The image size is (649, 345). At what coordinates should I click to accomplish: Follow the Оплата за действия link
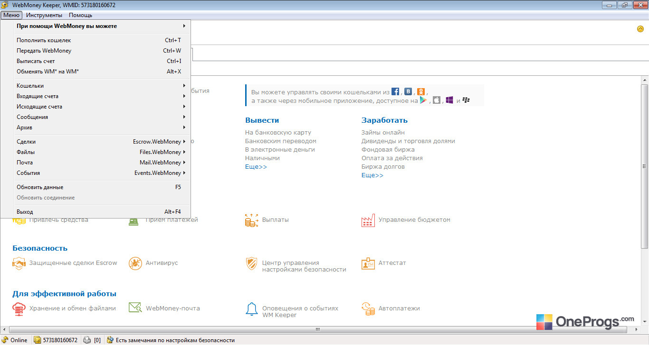pyautogui.click(x=392, y=158)
